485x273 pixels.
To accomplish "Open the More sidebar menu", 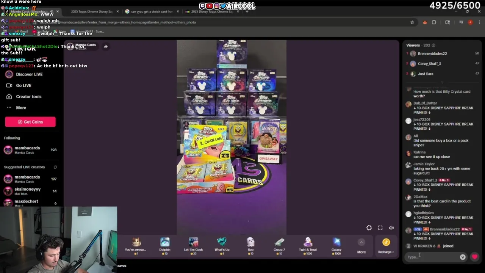I will (x=16, y=108).
